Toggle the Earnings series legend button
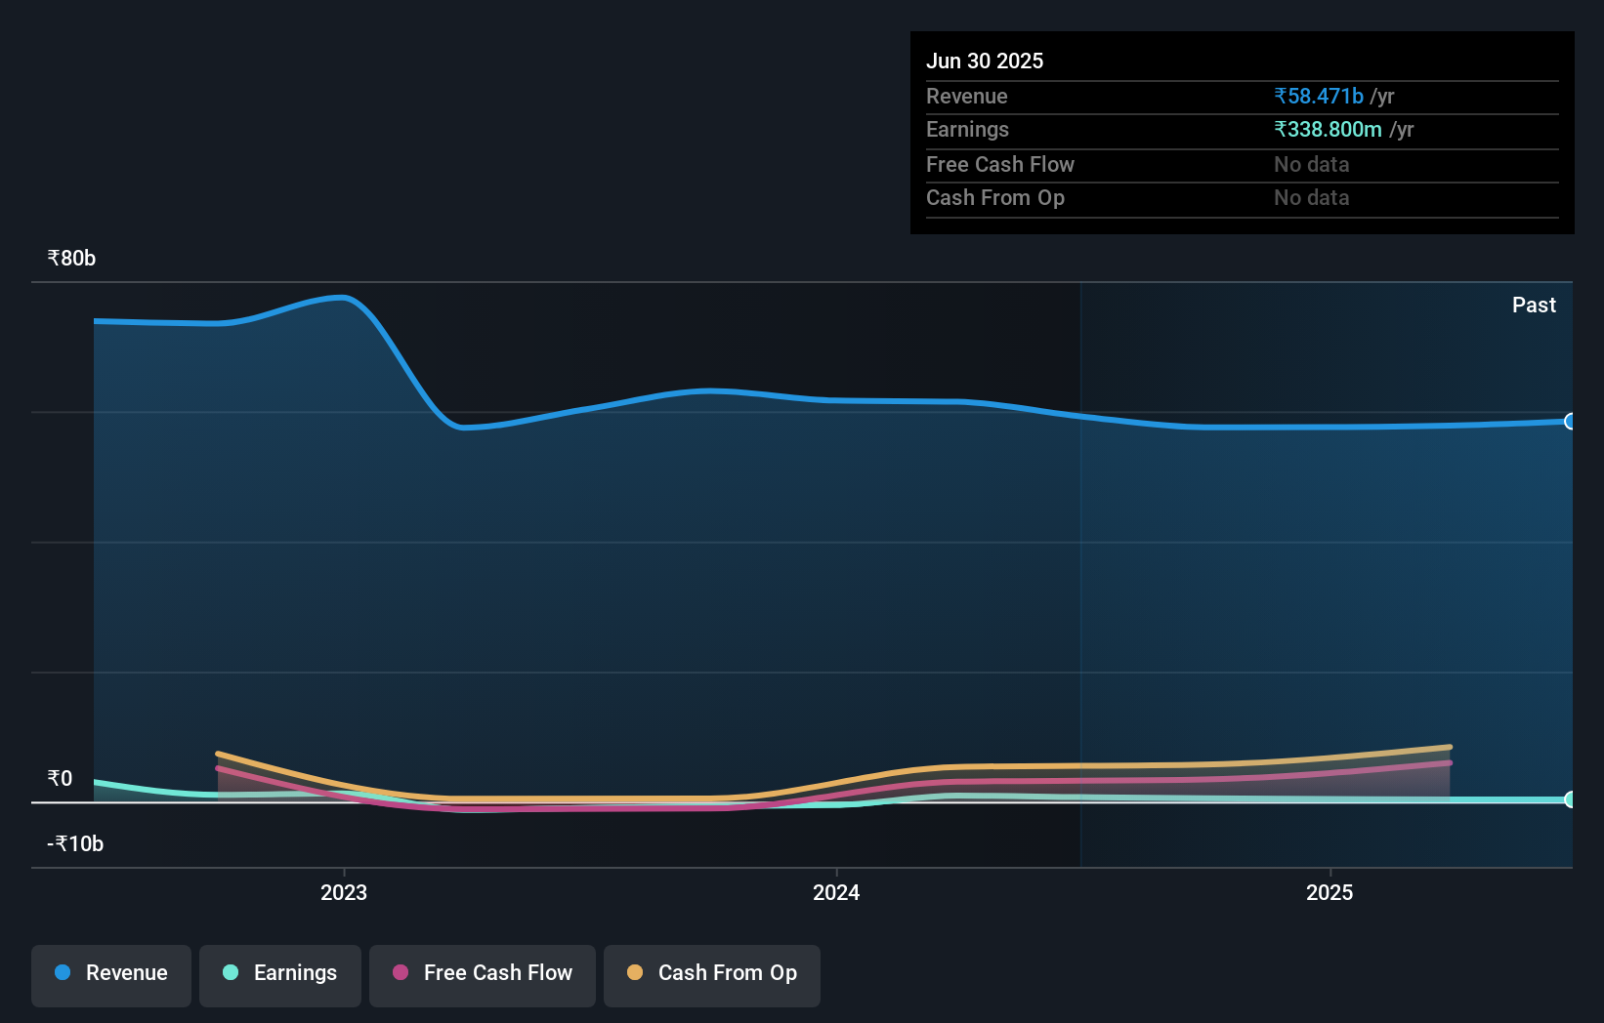1604x1023 pixels. pyautogui.click(x=280, y=975)
